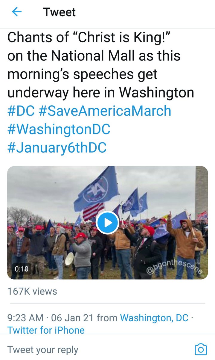The image size is (215, 360).
Task: Open the Washington, DC location link
Action: coord(154,317)
